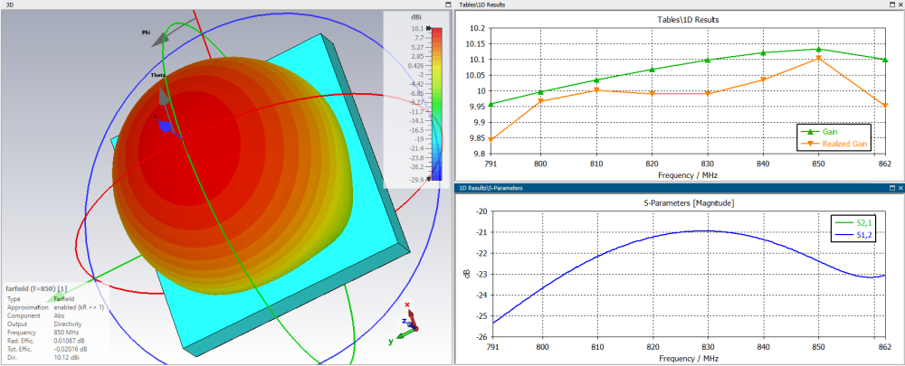Select the gray Theta direction arrow
This screenshot has height=366, width=905.
click(165, 96)
